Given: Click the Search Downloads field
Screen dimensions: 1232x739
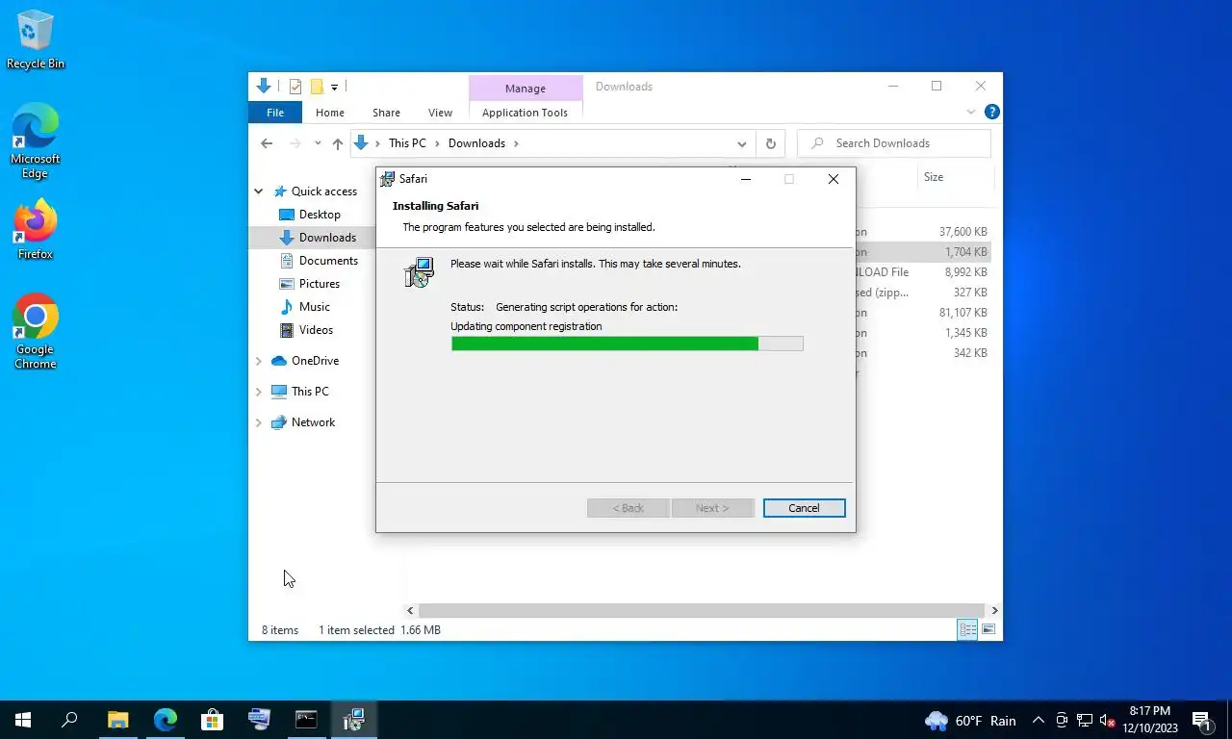Looking at the screenshot, I should [x=894, y=143].
